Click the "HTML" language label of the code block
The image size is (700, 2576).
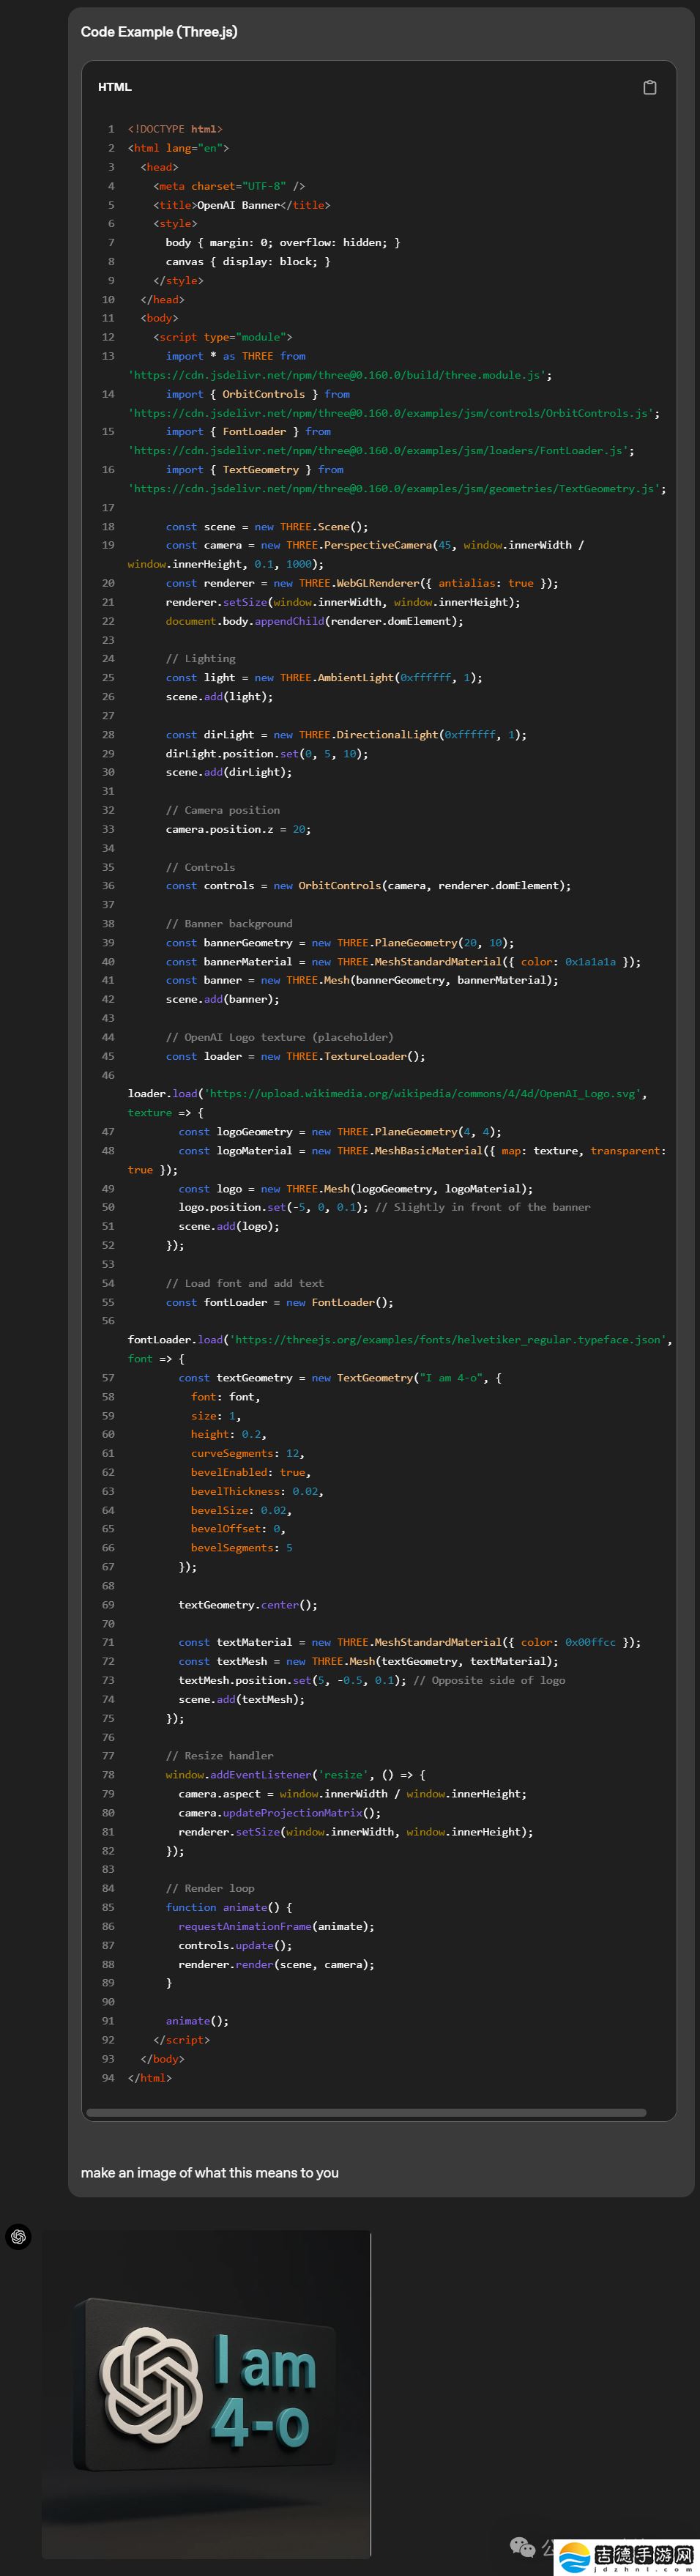point(115,87)
